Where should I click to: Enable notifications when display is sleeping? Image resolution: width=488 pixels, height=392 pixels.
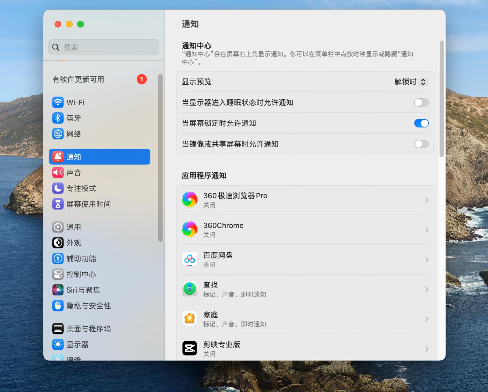[x=421, y=103]
